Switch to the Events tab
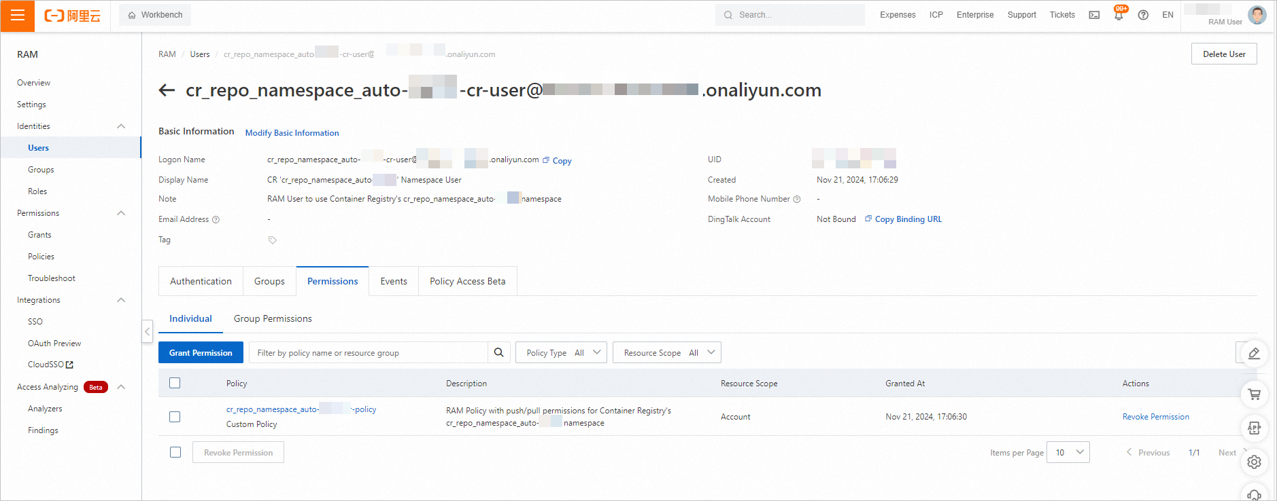1277x501 pixels. coord(394,281)
